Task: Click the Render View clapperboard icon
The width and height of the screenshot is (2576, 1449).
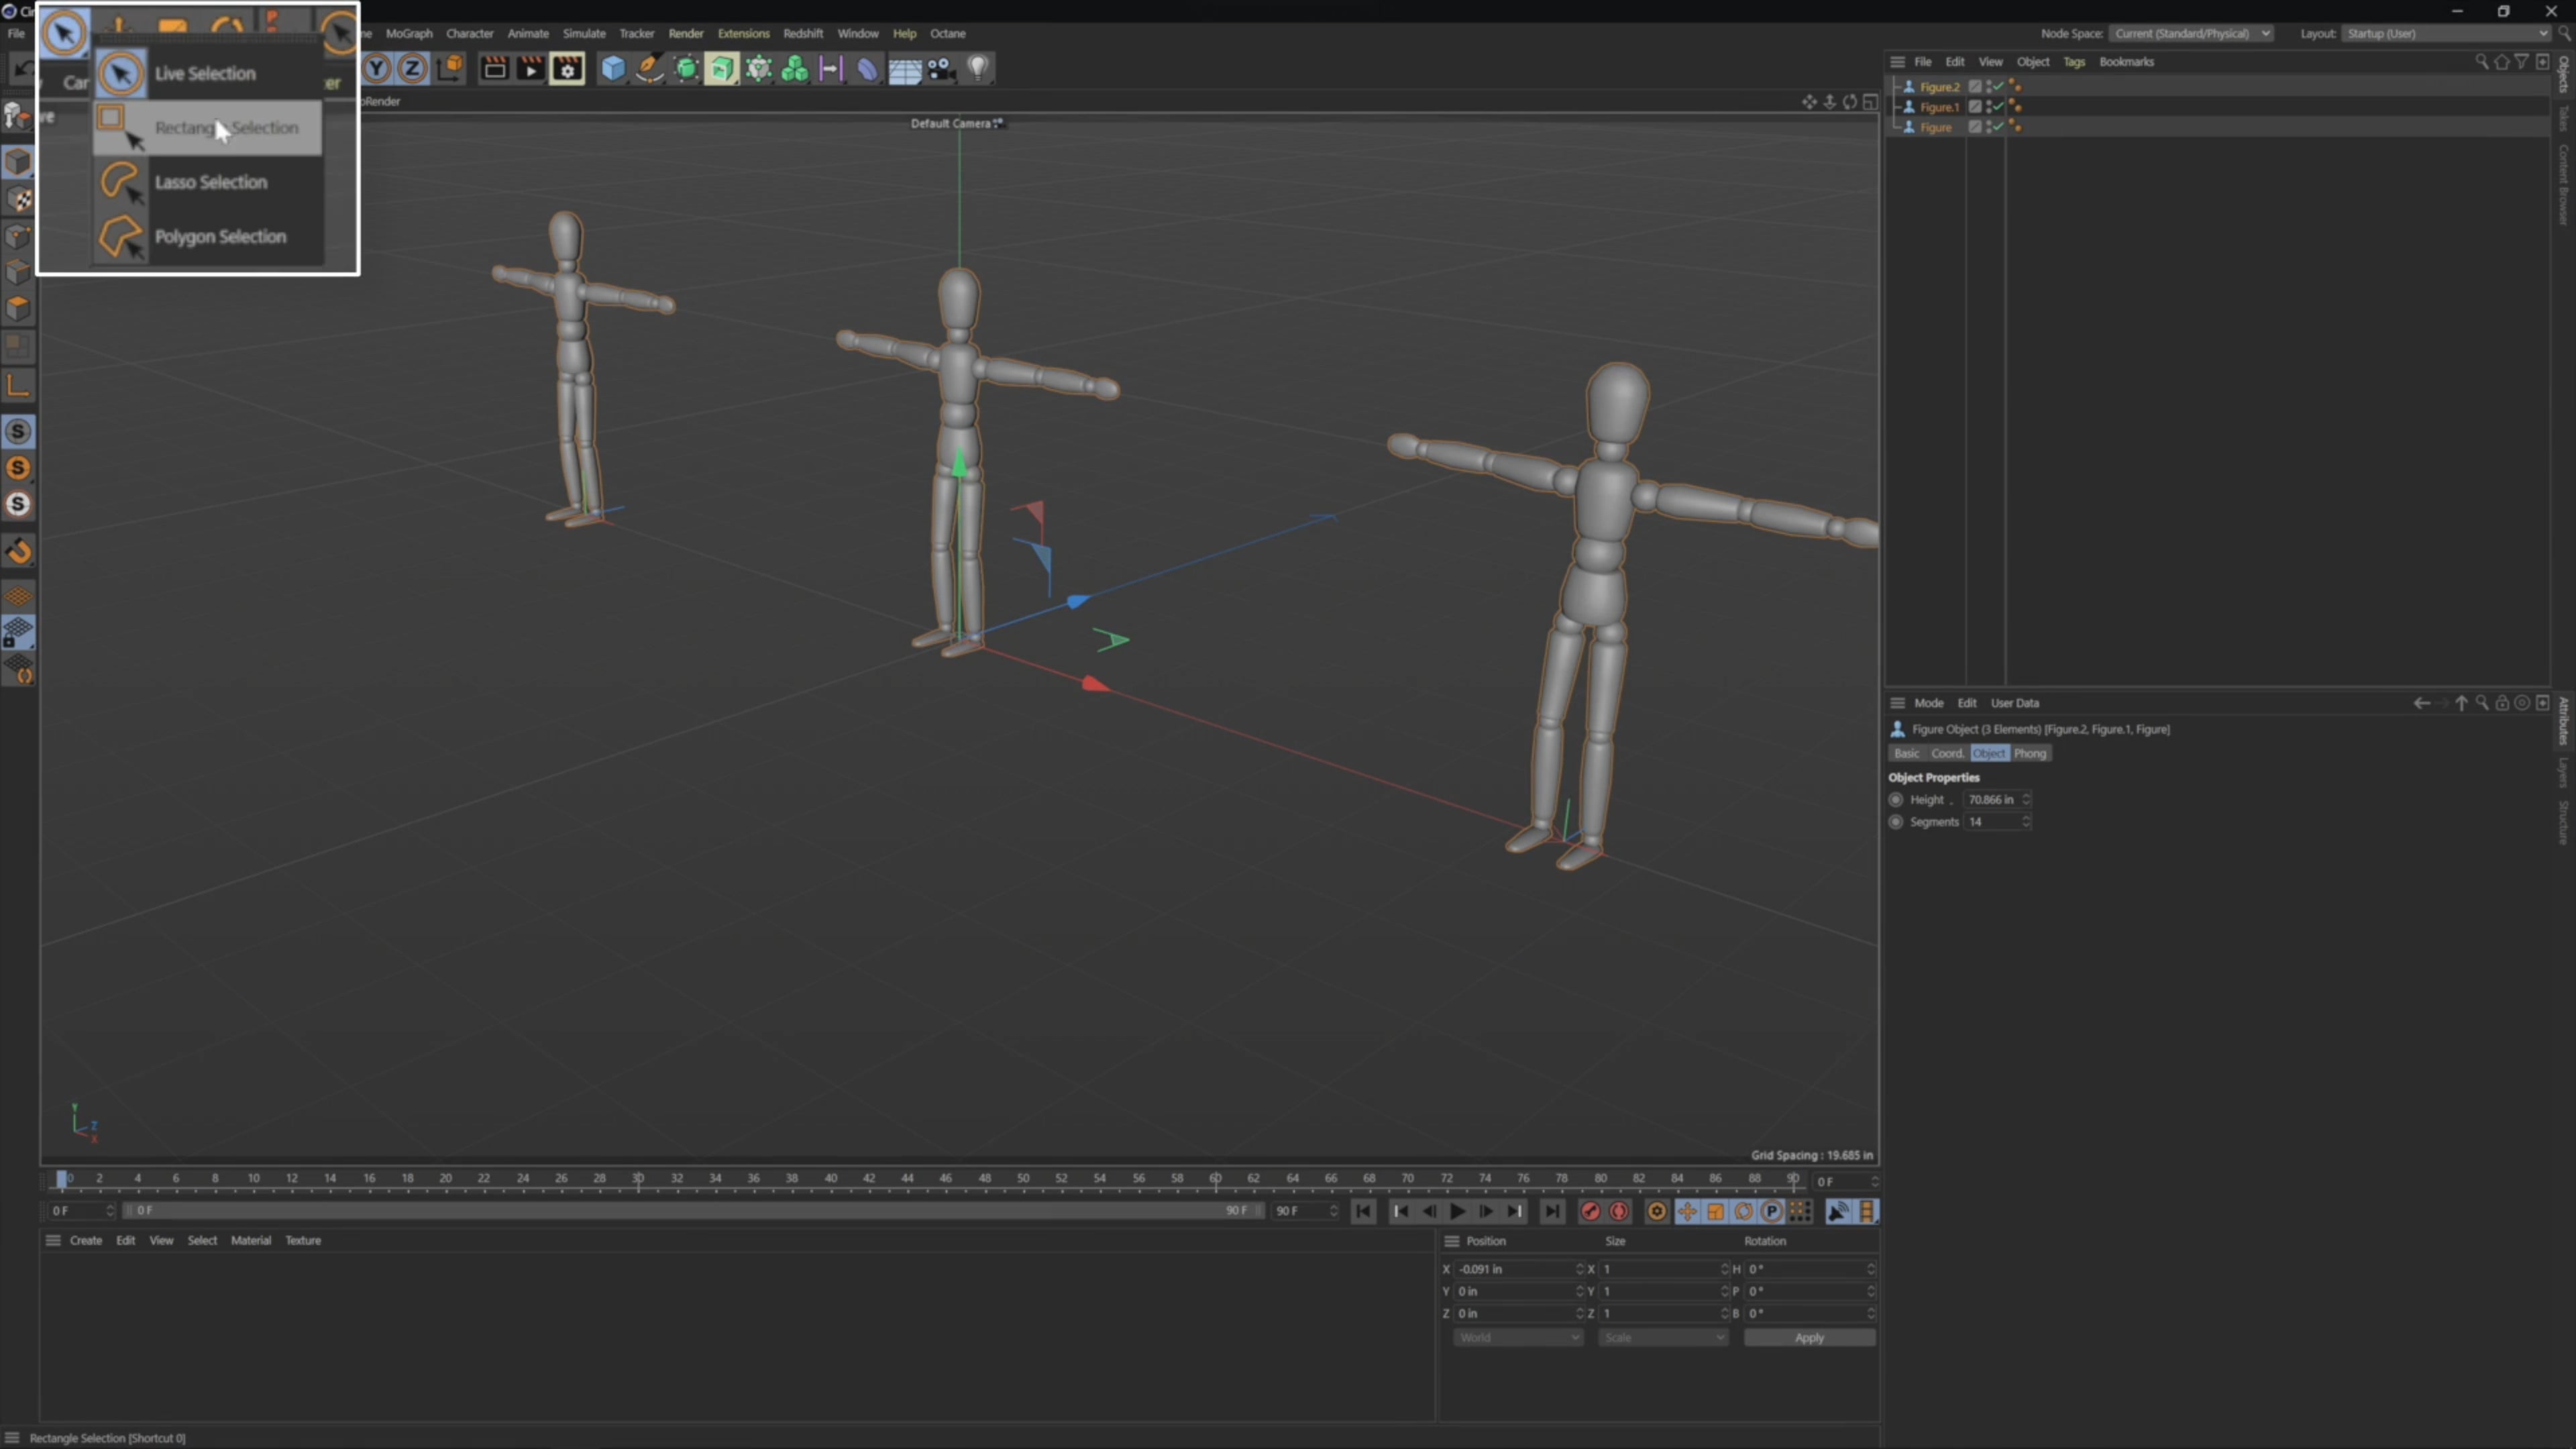Action: coord(494,68)
